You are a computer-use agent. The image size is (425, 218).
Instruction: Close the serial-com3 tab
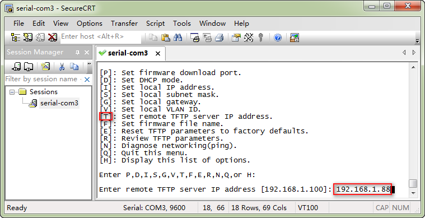pos(158,54)
